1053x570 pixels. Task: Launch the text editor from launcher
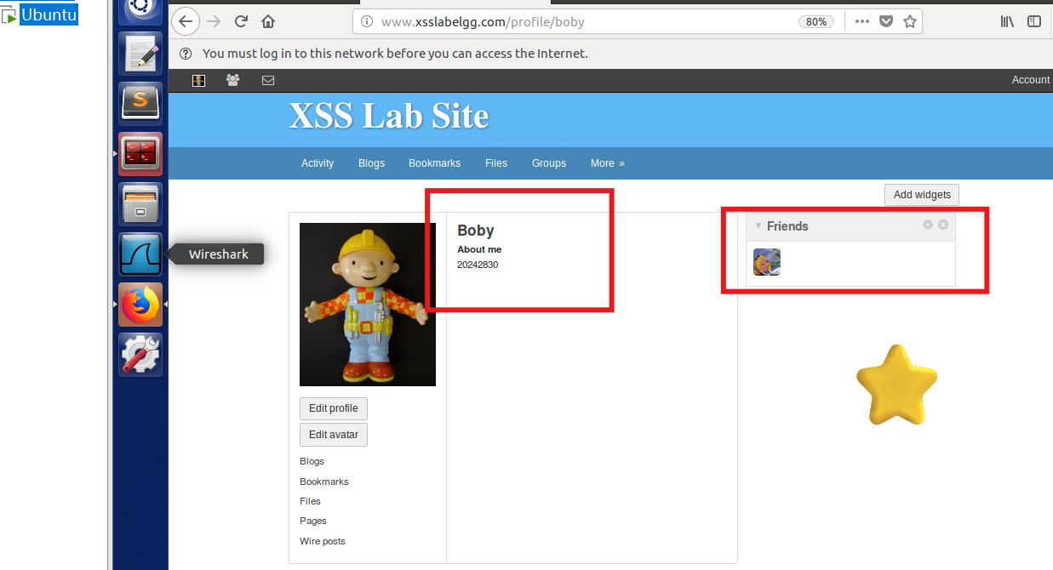click(x=140, y=54)
